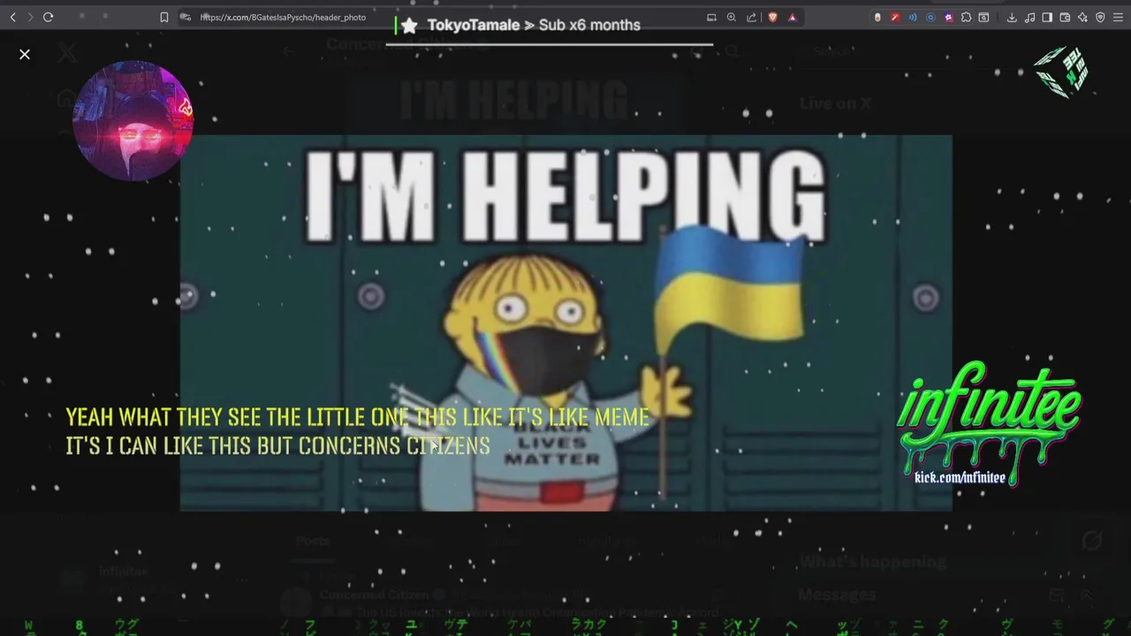This screenshot has width=1131, height=636.
Task: Open Brave Shields lion icon
Action: pos(772,18)
